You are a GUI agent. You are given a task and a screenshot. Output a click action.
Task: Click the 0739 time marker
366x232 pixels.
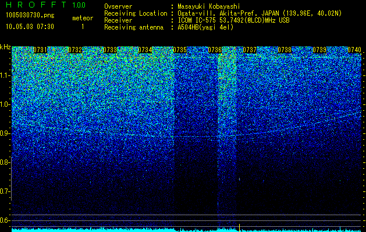[319, 50]
